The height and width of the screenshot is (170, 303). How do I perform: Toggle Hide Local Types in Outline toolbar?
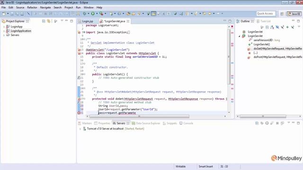pyautogui.click(x=293, y=27)
